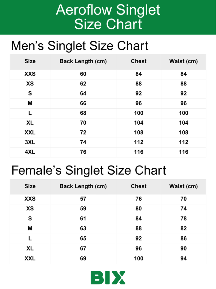Click Back Length header in Men's table
Image resolution: width=216 pixels, height=289 pixels.
point(83,61)
